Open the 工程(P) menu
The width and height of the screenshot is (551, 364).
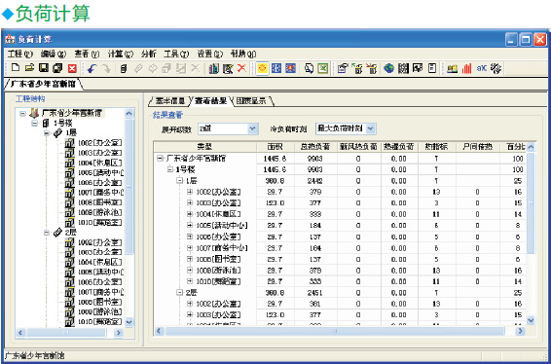coord(20,54)
